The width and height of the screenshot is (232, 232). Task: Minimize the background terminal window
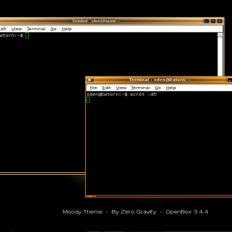tap(206, 21)
